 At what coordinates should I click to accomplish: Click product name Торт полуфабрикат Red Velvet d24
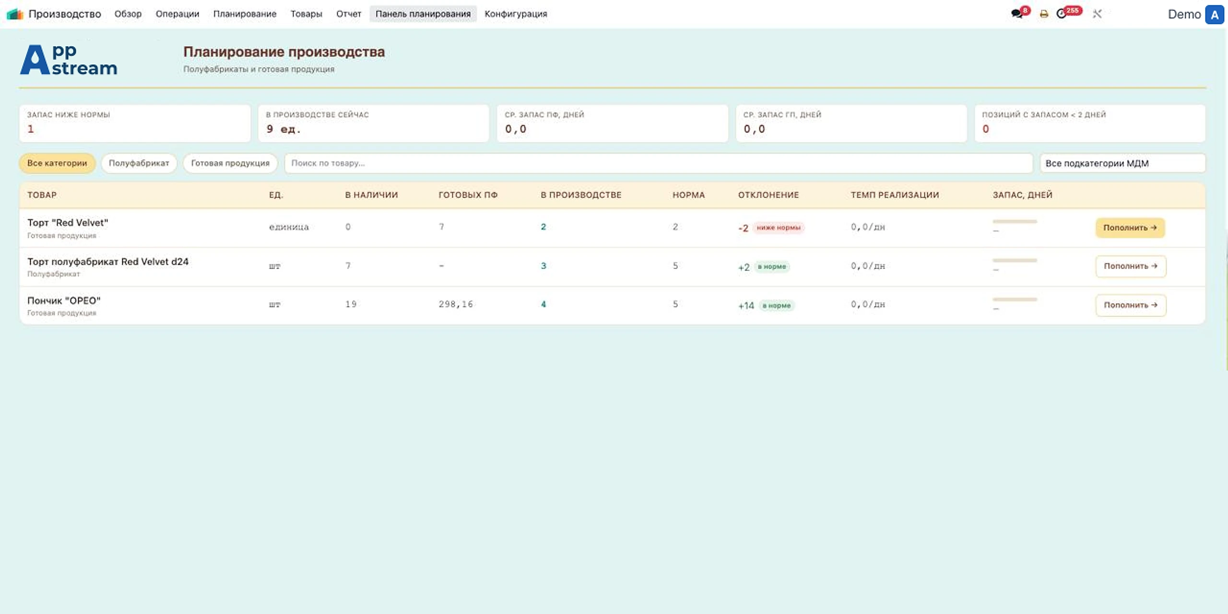click(108, 261)
